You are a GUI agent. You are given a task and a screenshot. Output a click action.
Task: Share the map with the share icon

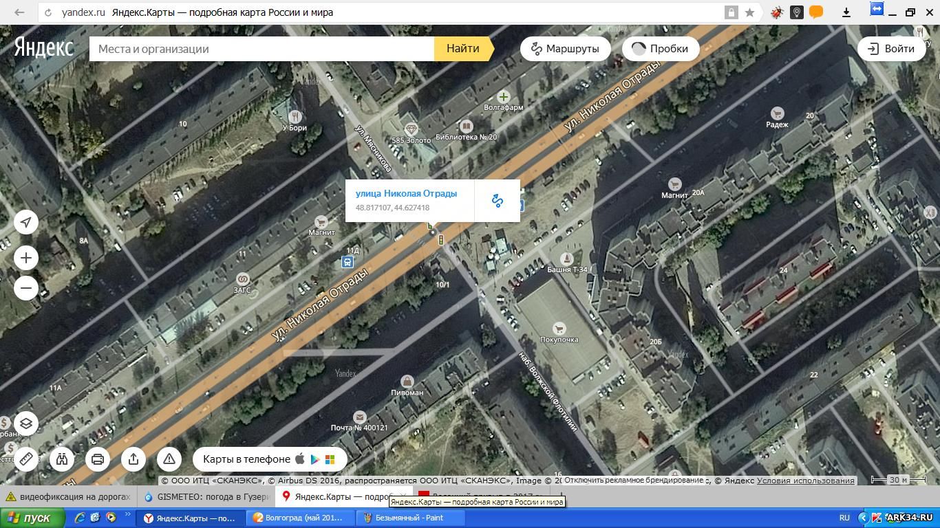click(x=133, y=459)
